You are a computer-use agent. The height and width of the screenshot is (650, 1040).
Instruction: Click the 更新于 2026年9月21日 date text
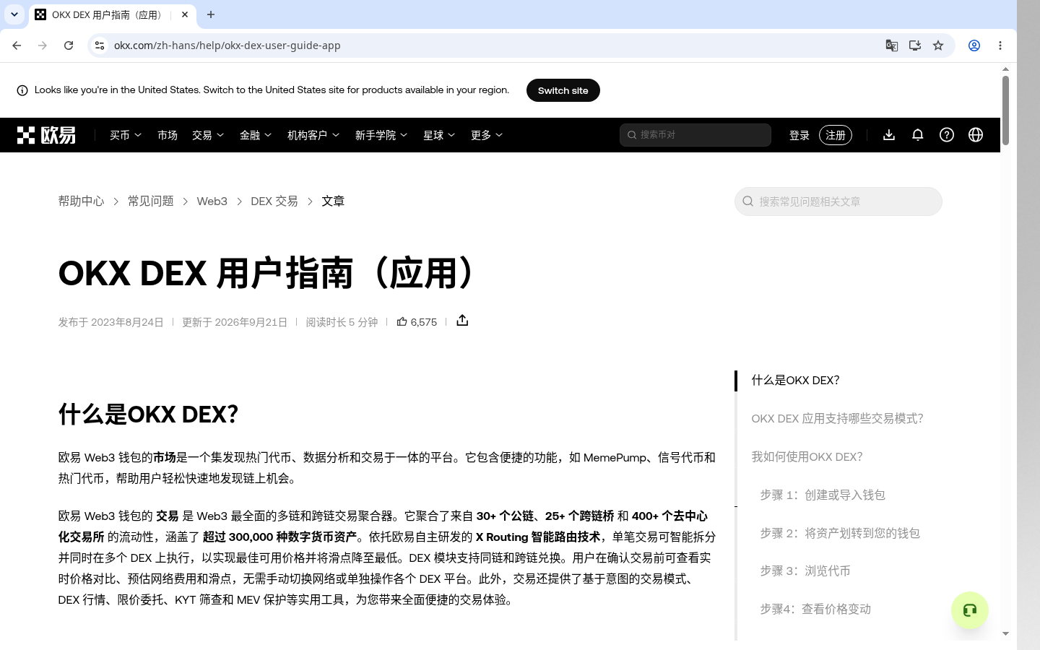coord(235,322)
